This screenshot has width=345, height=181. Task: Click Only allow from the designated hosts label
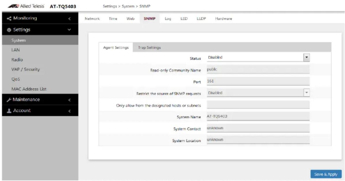pos(158,106)
